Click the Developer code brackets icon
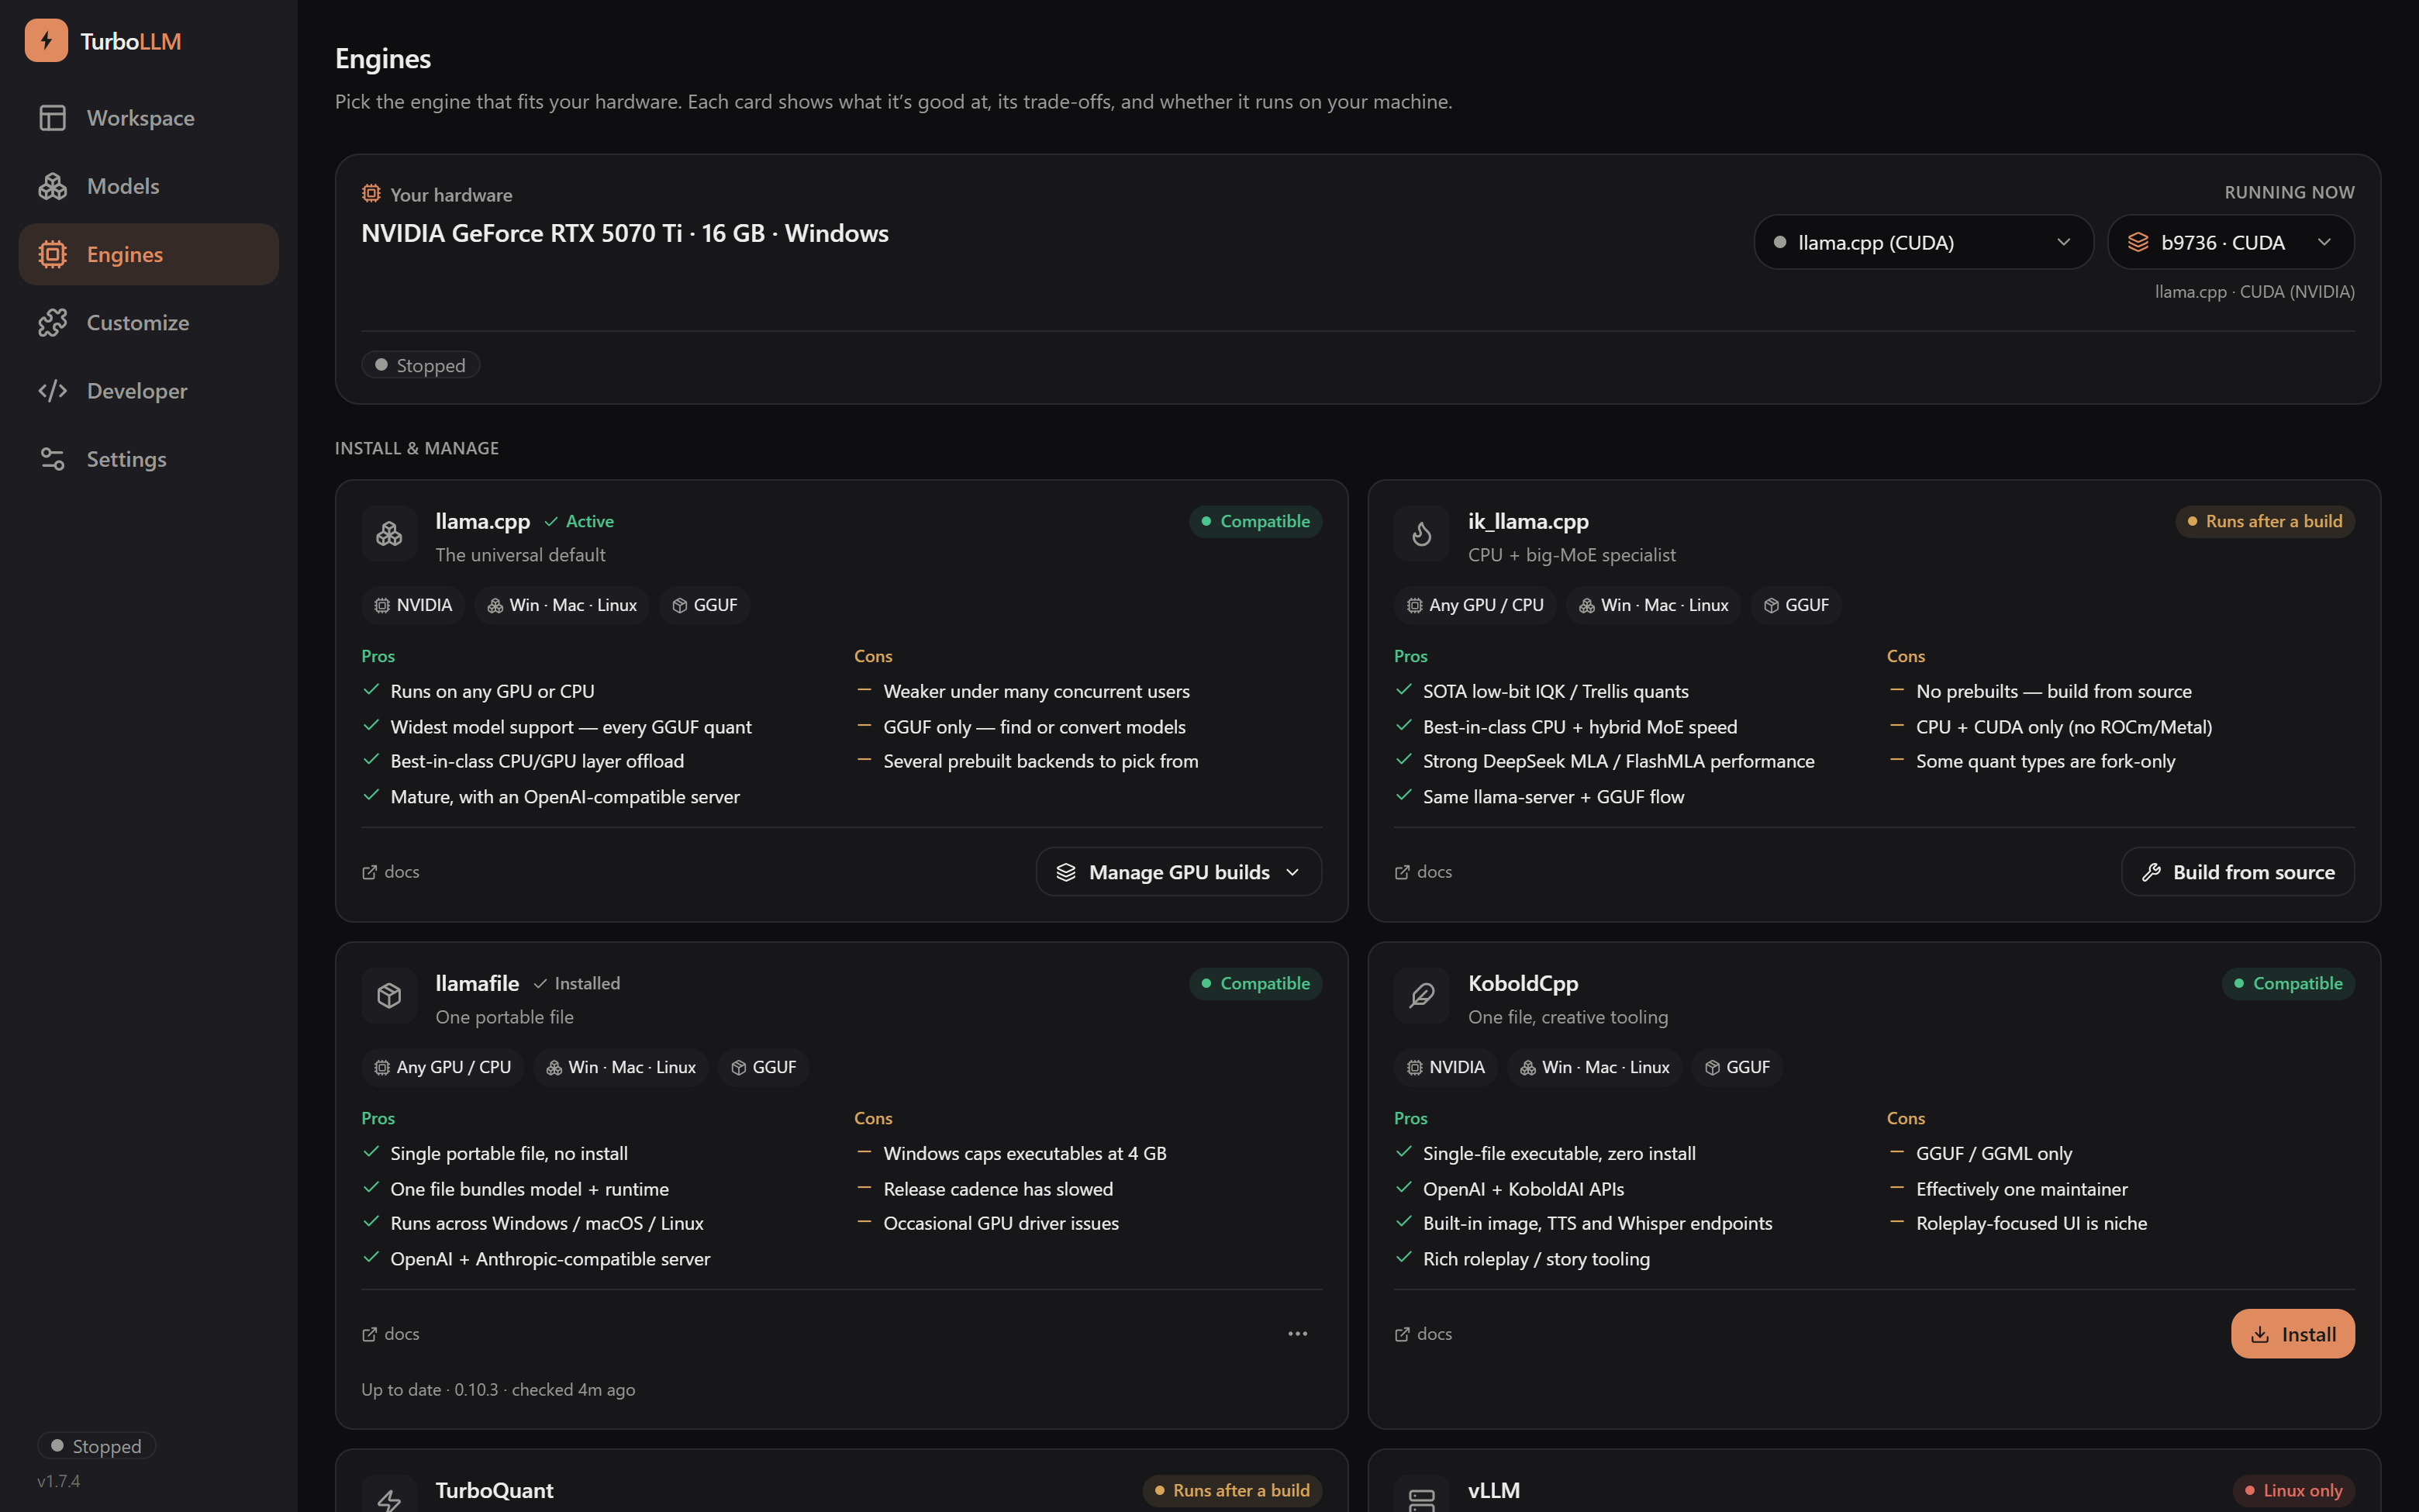2419x1512 pixels. (53, 391)
